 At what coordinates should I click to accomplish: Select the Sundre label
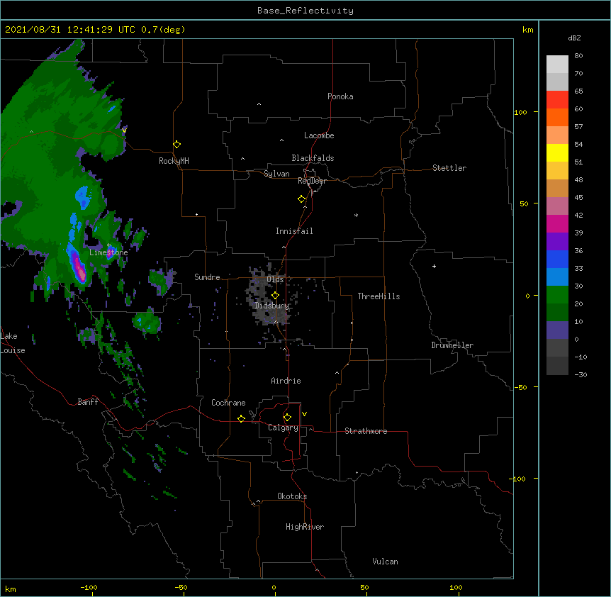tap(207, 277)
